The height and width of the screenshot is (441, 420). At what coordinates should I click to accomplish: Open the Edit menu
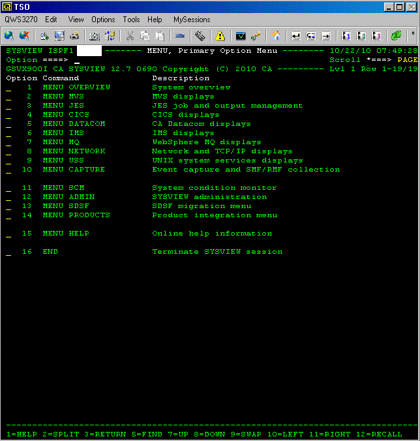(51, 20)
